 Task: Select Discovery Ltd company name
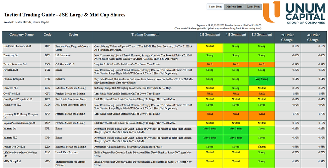pos(11,55)
